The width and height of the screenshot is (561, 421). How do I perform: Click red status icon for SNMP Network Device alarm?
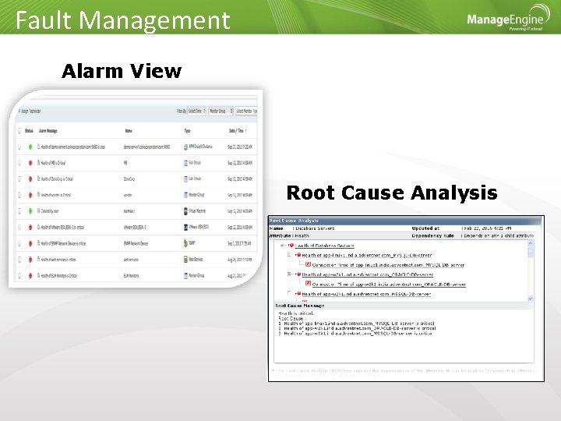30,243
